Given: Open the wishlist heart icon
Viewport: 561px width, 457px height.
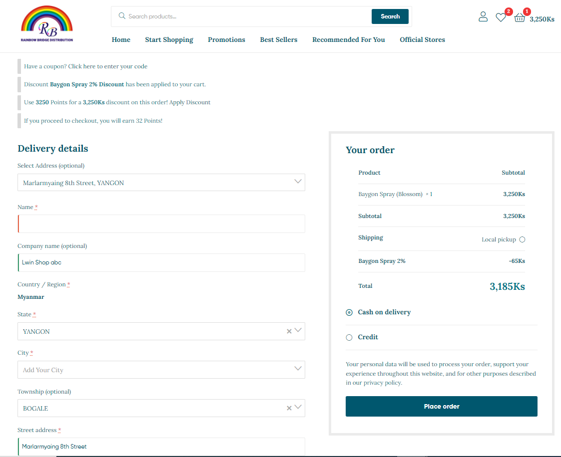Looking at the screenshot, I should [501, 17].
